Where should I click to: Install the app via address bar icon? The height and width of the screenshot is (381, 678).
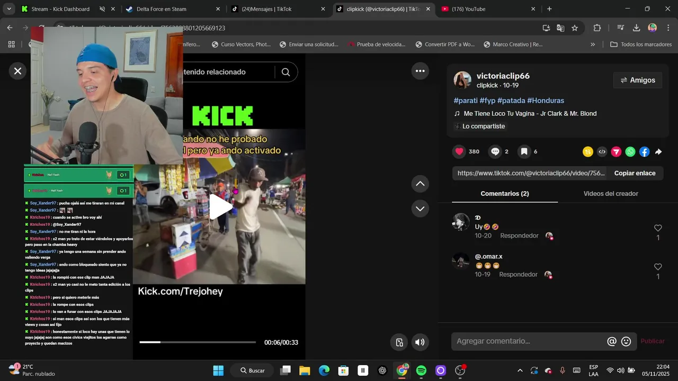click(546, 28)
